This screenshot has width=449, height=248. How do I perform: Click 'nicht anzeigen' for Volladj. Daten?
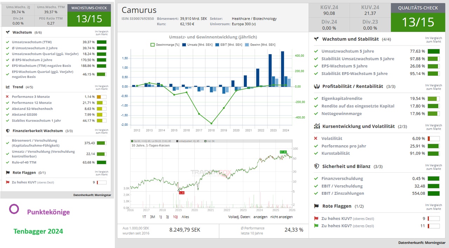281,217
